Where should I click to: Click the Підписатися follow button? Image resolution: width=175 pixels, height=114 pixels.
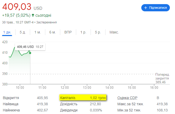click(x=155, y=8)
